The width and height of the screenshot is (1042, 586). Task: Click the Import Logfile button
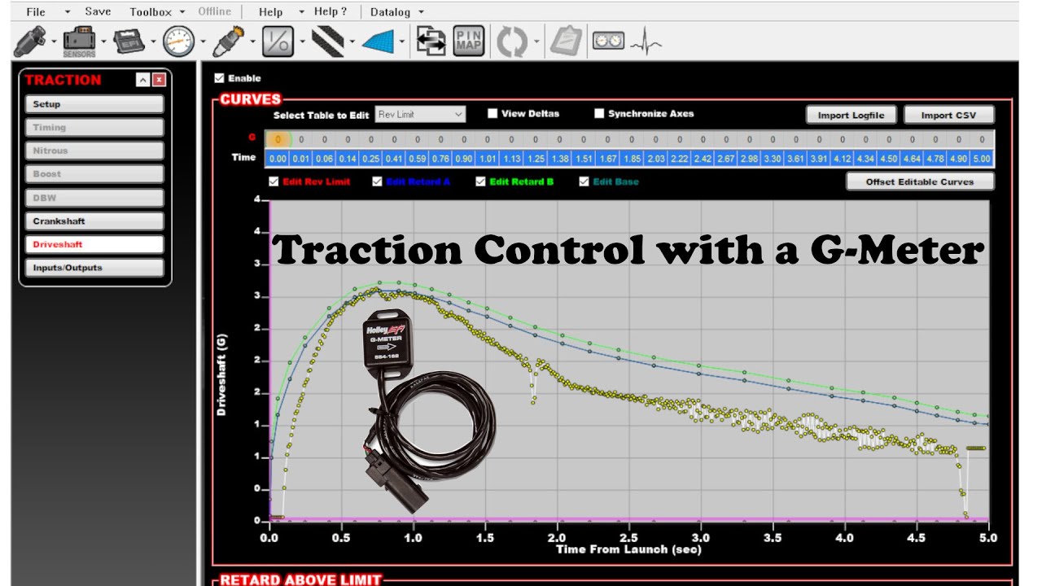tap(852, 115)
